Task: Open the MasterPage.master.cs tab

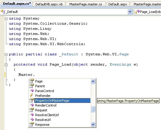Action: [86, 4]
